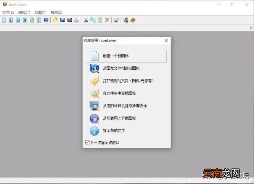Open the 文件(S) menu
The height and width of the screenshot is (184, 254).
[x=8, y=12]
